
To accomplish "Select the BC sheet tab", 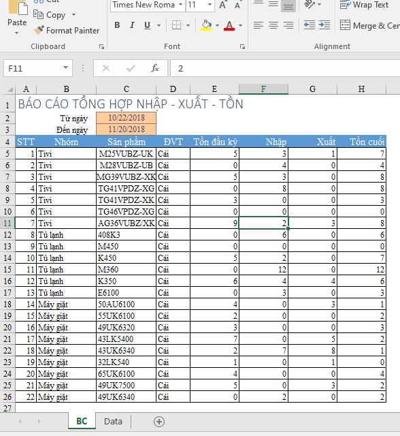I will (82, 421).
